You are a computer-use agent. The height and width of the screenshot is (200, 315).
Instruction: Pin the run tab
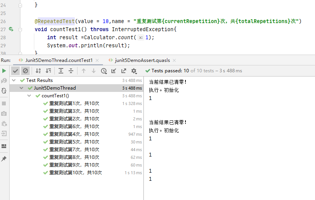click(x=4, y=159)
